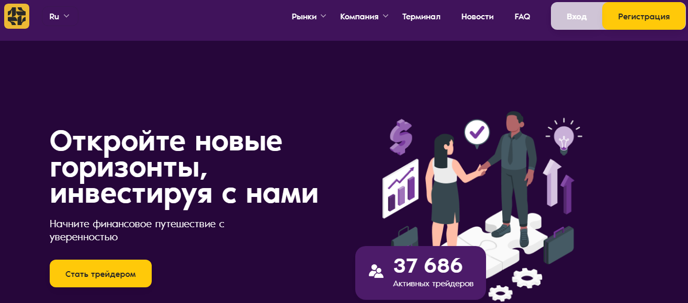This screenshot has height=303, width=688.
Task: Go to the Новости page
Action: 477,16
